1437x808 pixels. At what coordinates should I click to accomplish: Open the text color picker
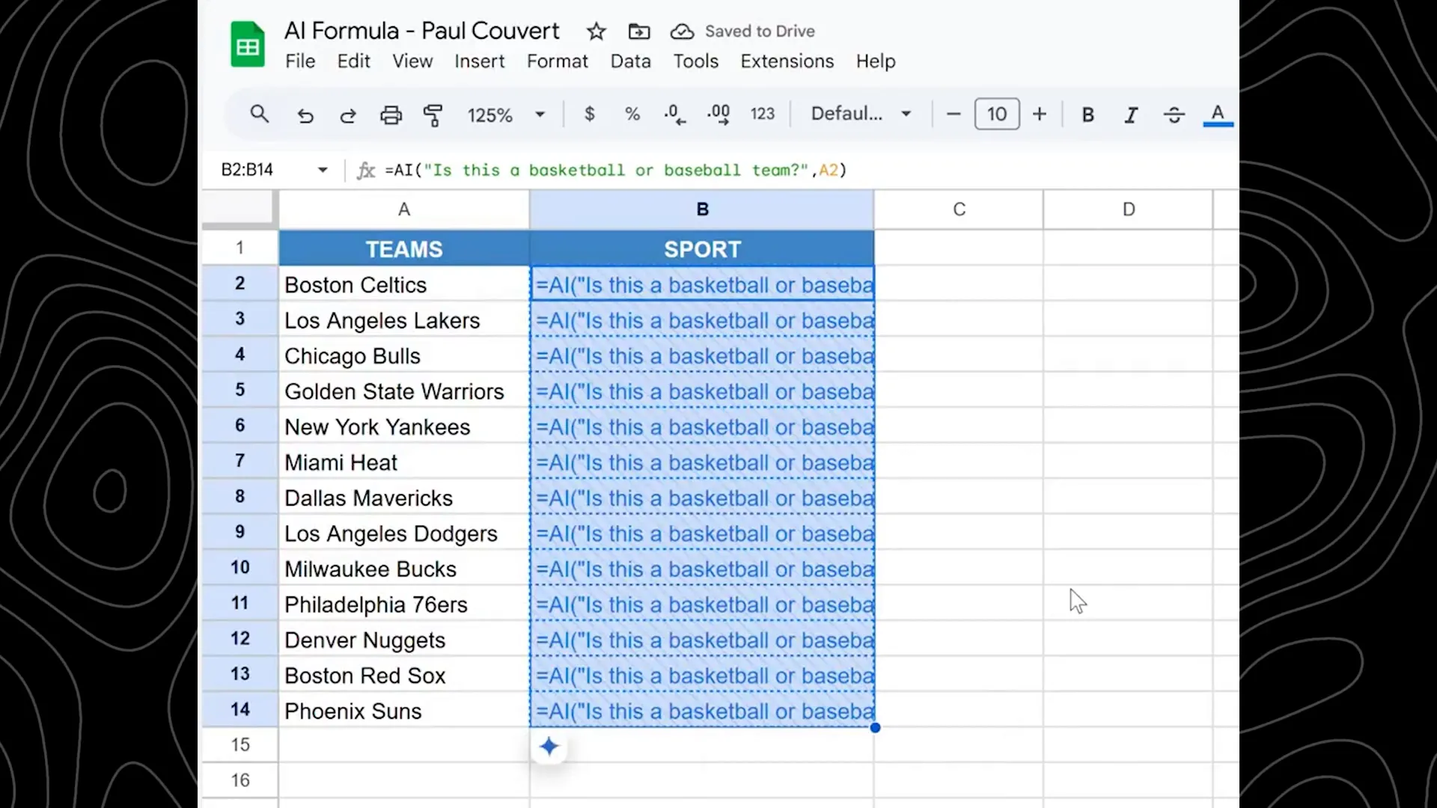(x=1218, y=114)
